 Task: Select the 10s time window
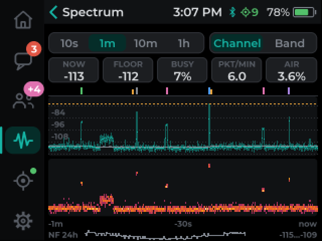coord(69,43)
